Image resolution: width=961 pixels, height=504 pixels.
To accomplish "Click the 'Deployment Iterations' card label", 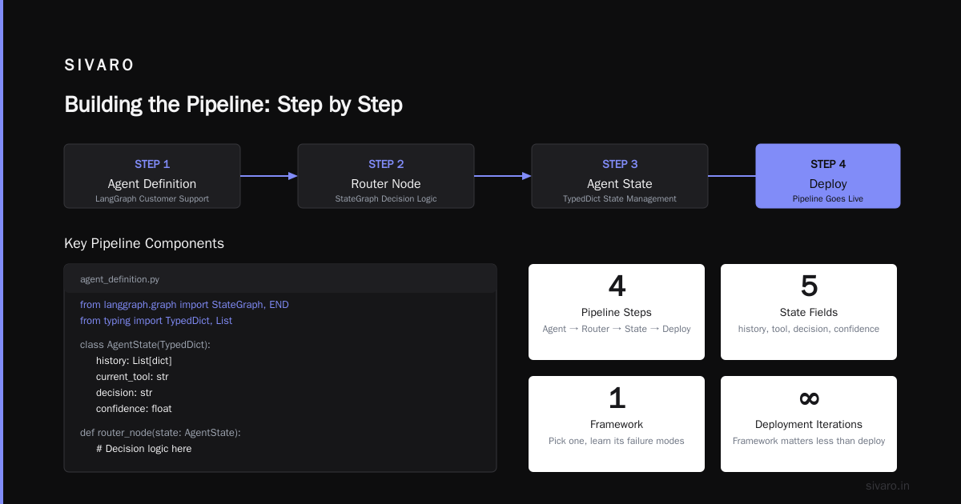I will tap(809, 425).
